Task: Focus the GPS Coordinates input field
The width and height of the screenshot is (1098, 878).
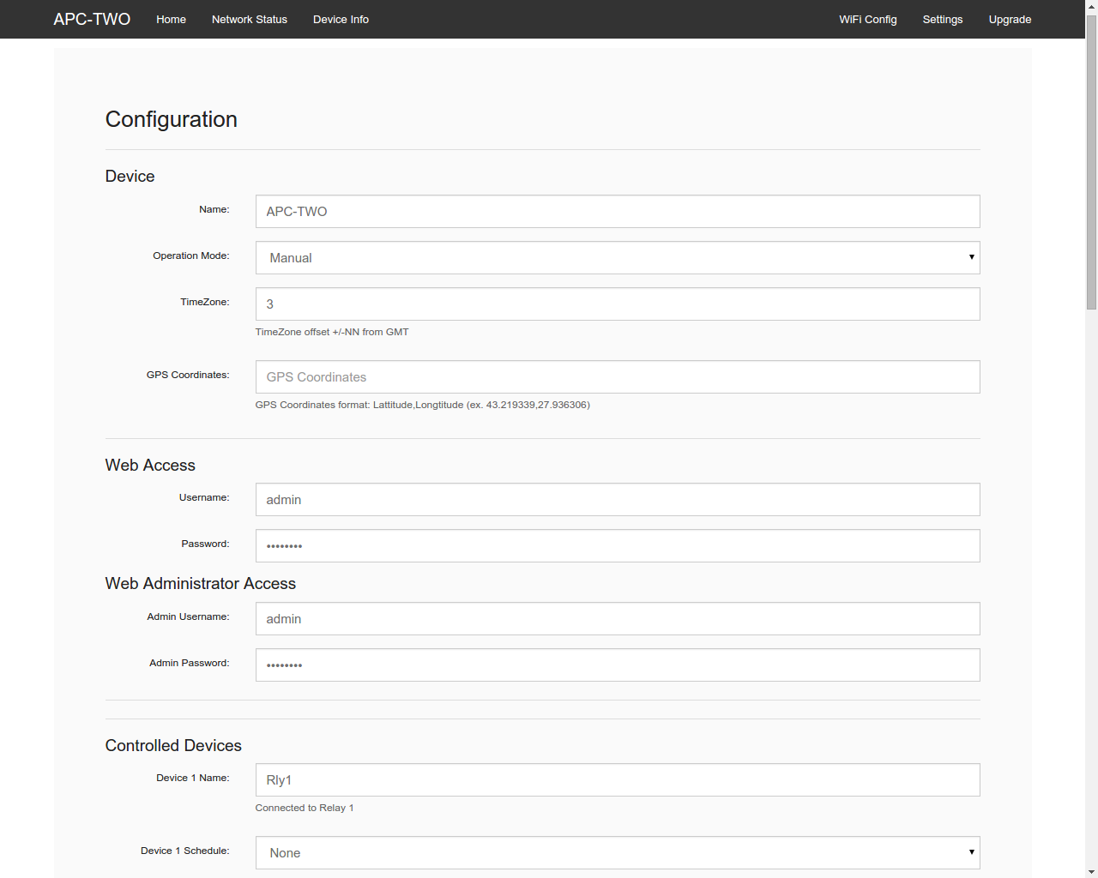Action: [x=617, y=377]
